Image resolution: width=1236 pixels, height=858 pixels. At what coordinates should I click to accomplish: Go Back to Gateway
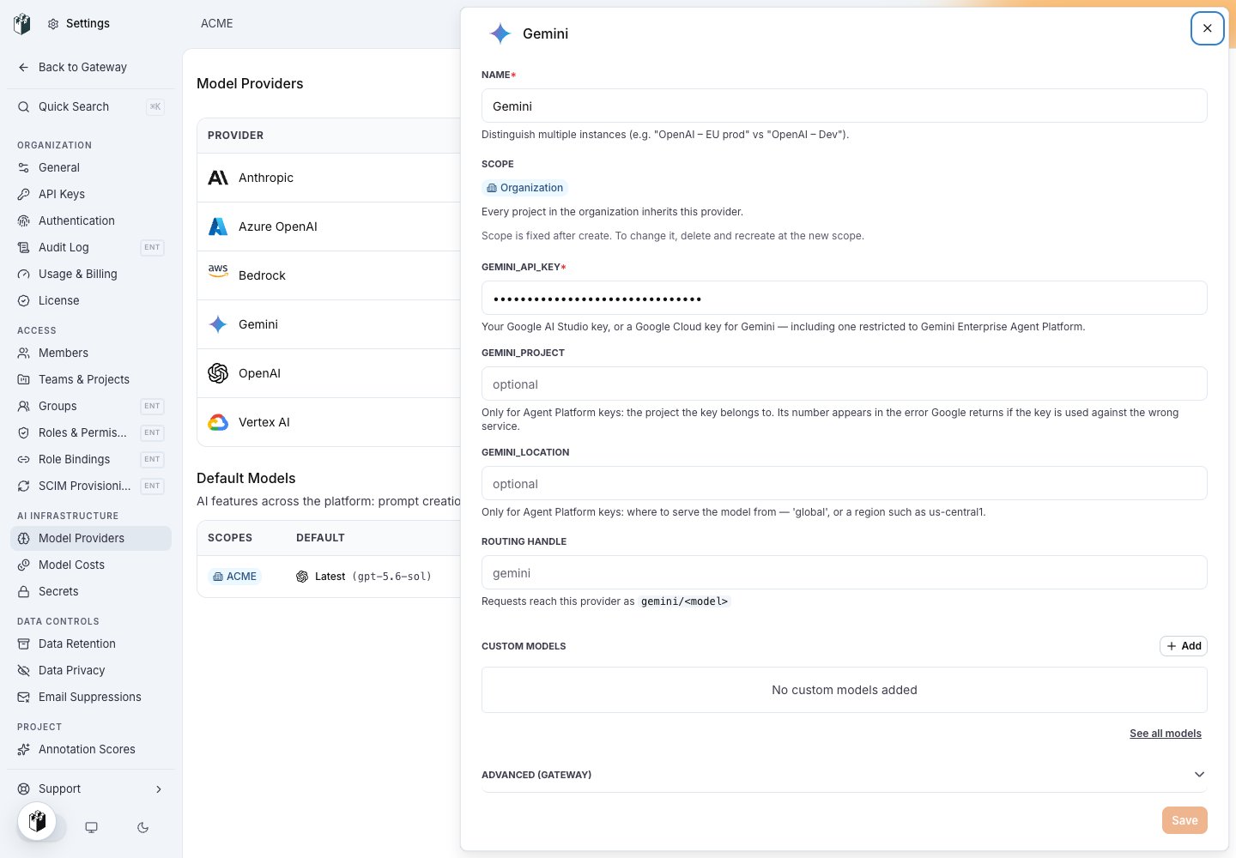[91, 68]
